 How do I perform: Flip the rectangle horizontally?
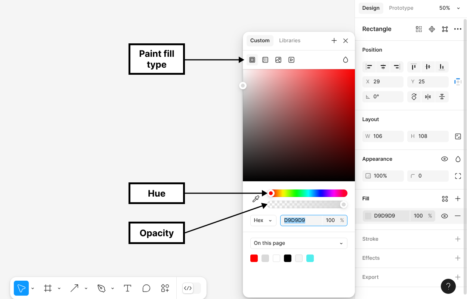(428, 97)
